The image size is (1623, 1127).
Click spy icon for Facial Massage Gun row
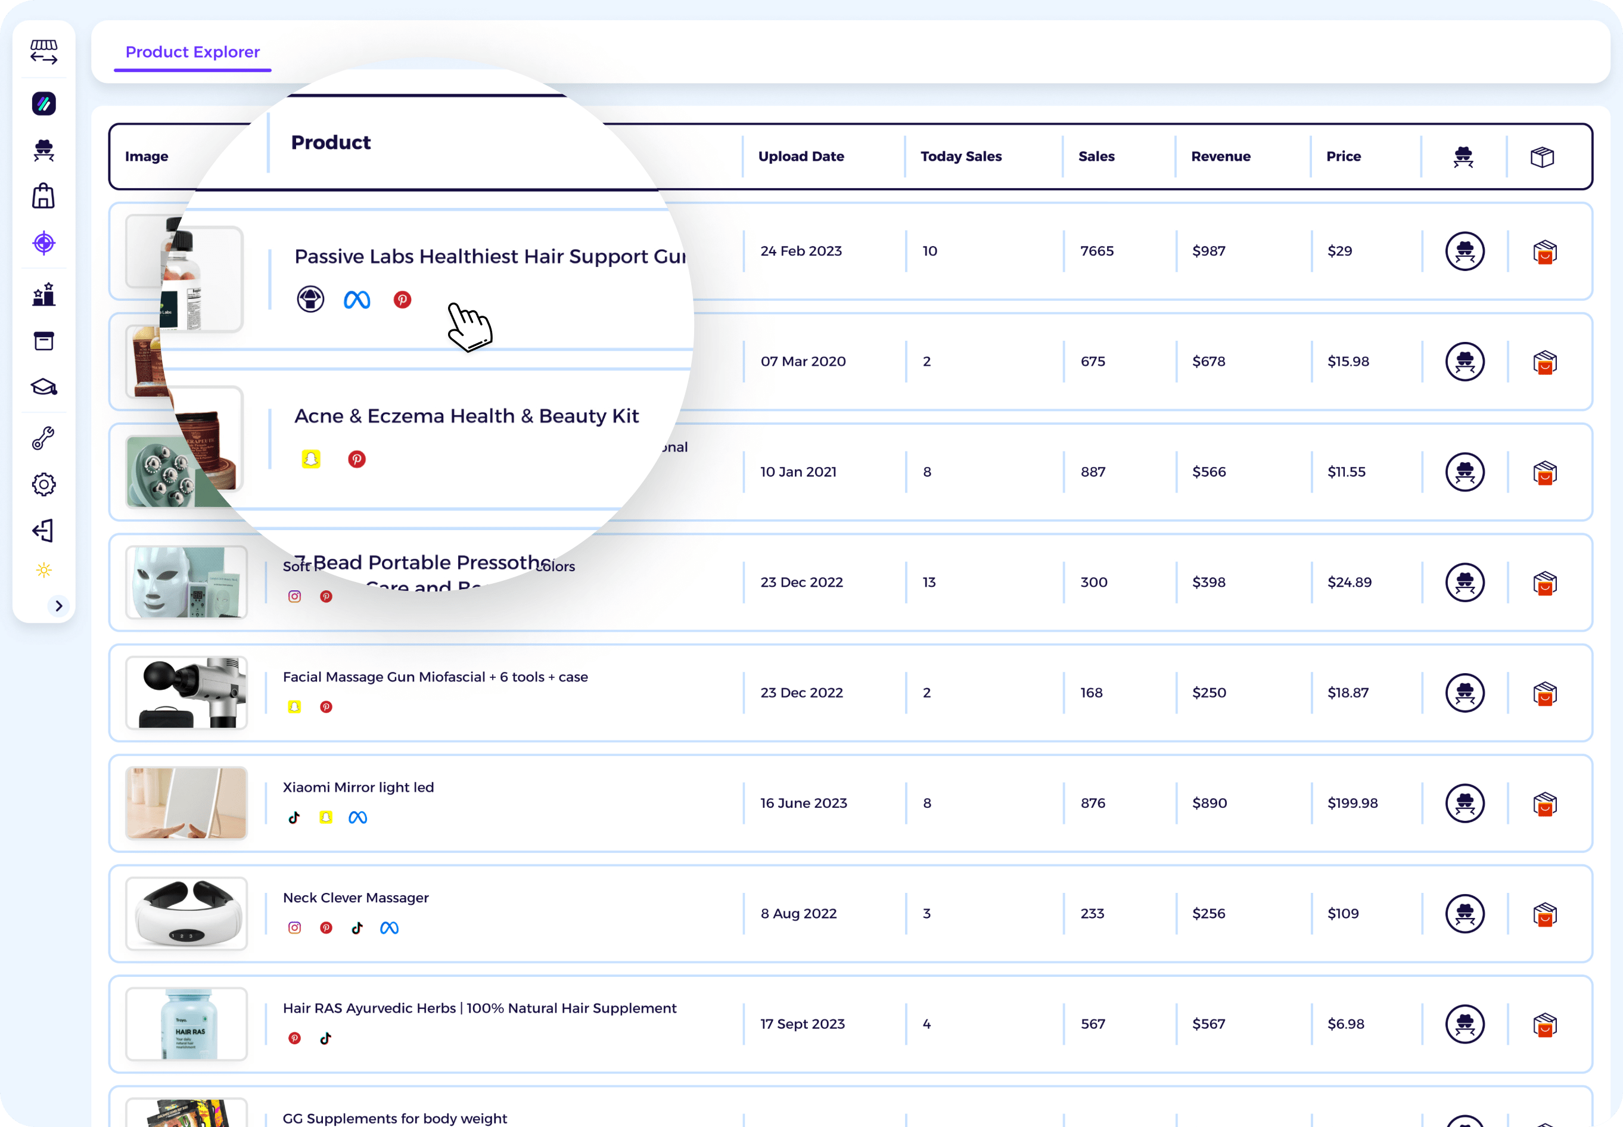[1465, 693]
